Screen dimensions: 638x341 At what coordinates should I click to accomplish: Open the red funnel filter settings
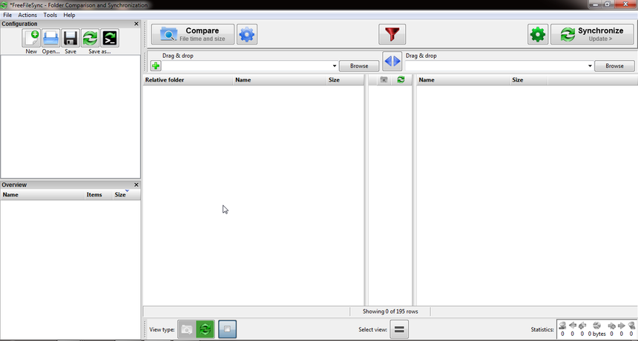pos(392,34)
